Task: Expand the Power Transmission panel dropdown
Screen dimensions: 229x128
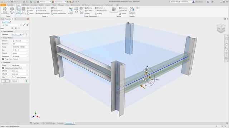Action: click(91, 16)
